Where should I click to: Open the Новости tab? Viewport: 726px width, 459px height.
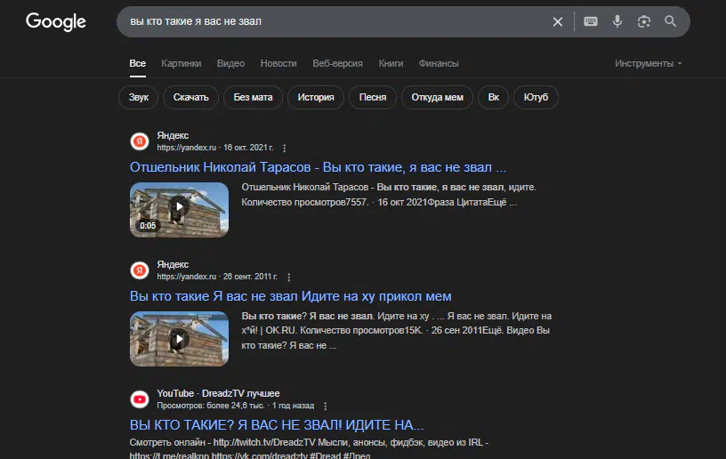pos(278,63)
